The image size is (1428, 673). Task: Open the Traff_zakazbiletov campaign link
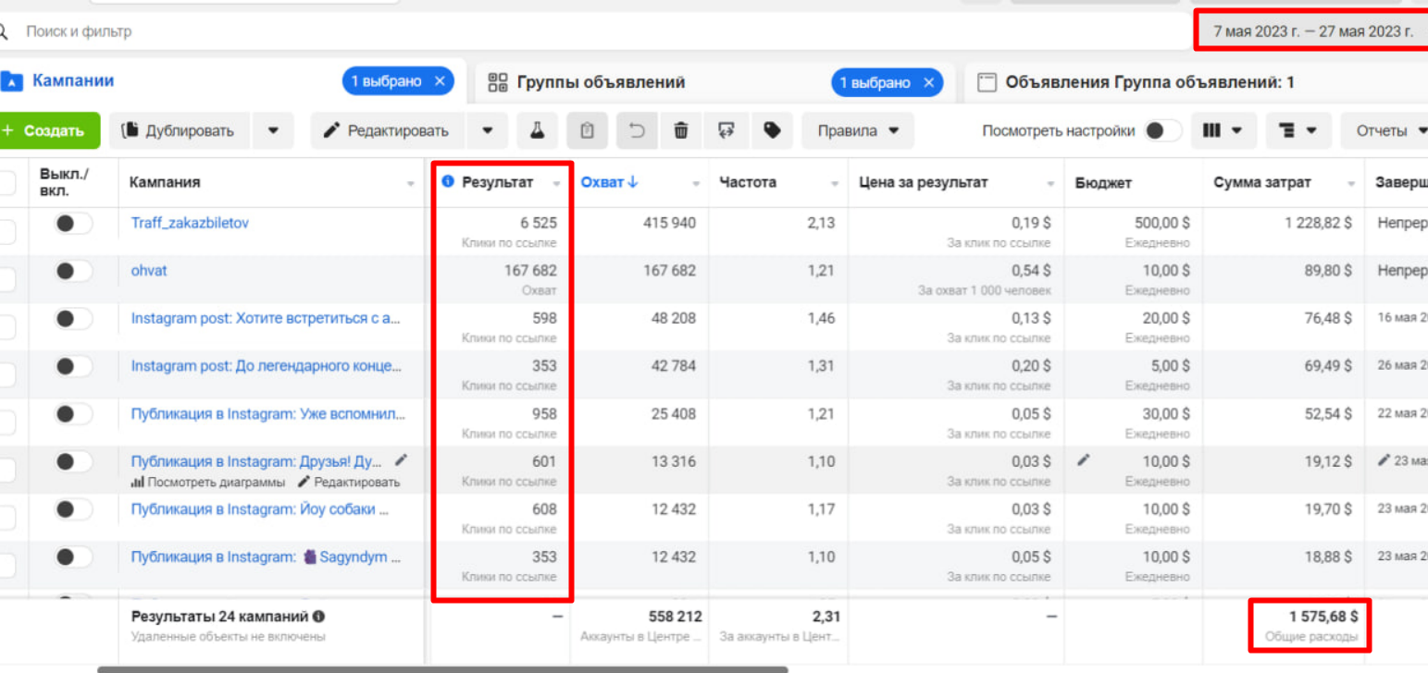[x=190, y=223]
